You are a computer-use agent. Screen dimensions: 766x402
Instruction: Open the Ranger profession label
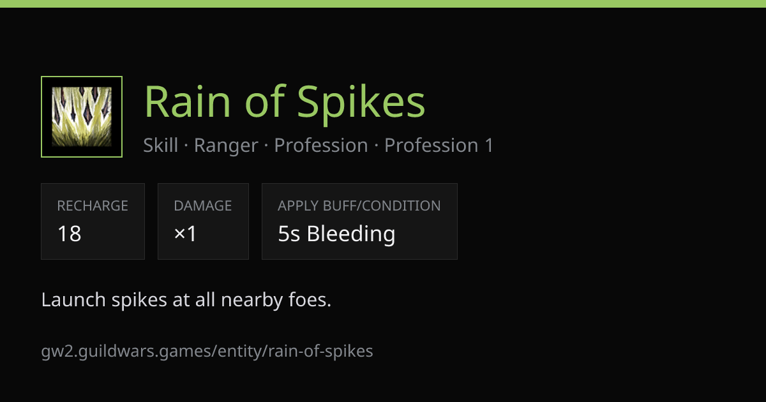coord(226,145)
